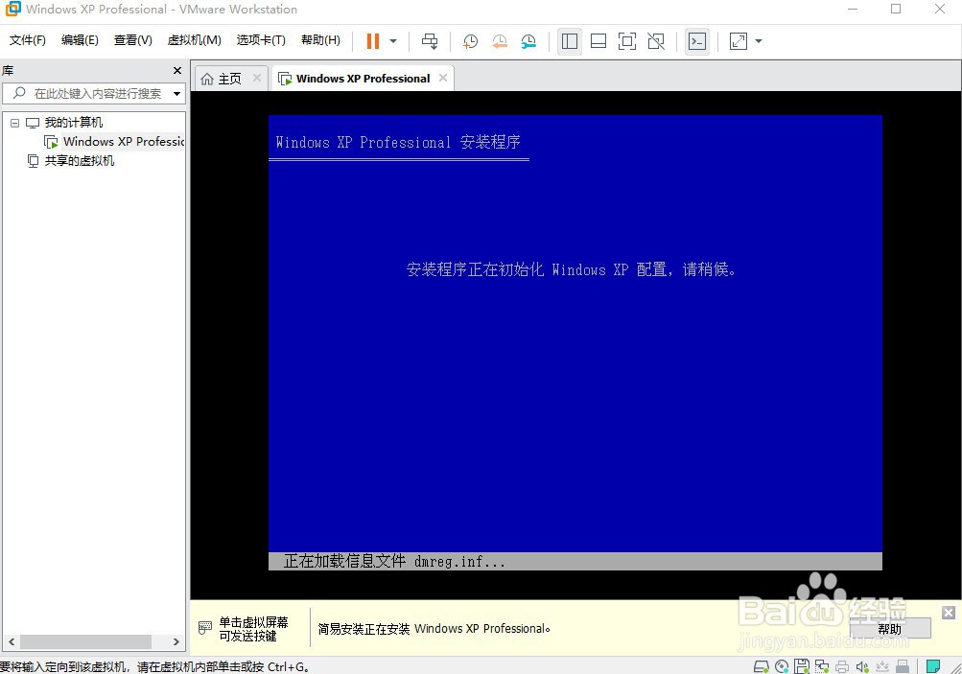This screenshot has width=962, height=674.
Task: Close the Windows XP Professional tab
Action: tap(443, 78)
